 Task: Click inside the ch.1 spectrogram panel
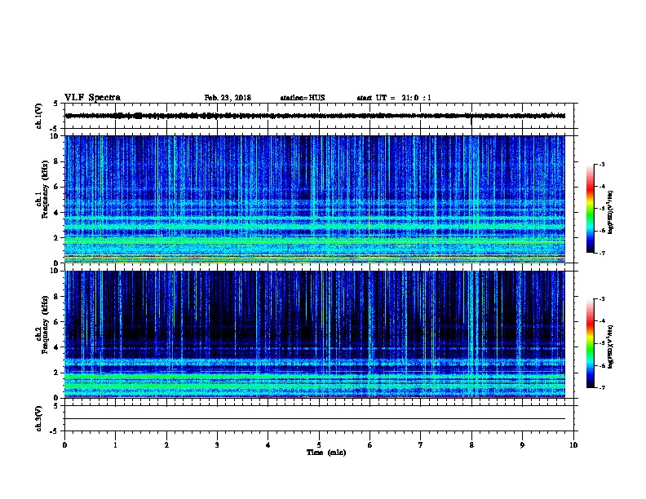315,199
